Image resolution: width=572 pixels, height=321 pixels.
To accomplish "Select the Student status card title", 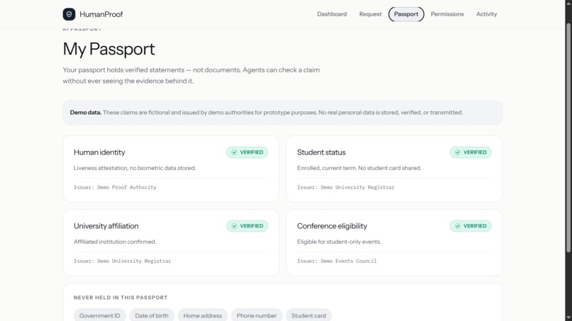I will (x=321, y=152).
